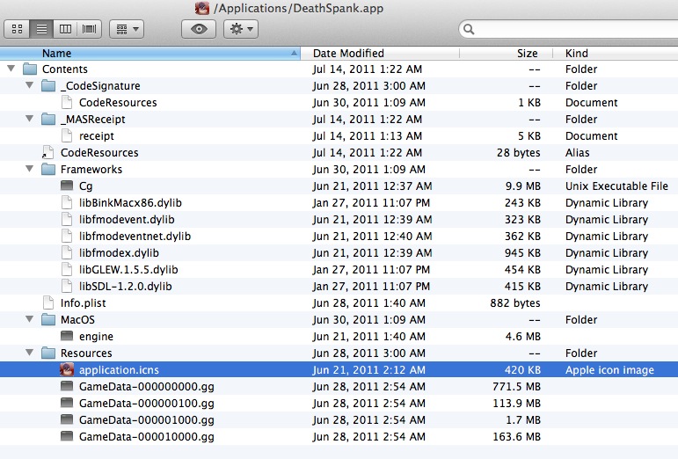Select the Contents folder icon
The height and width of the screenshot is (459, 678).
click(30, 69)
